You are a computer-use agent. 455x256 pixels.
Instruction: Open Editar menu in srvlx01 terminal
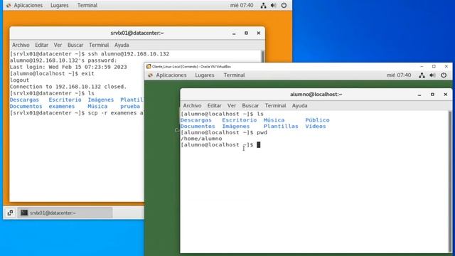[x=41, y=45]
